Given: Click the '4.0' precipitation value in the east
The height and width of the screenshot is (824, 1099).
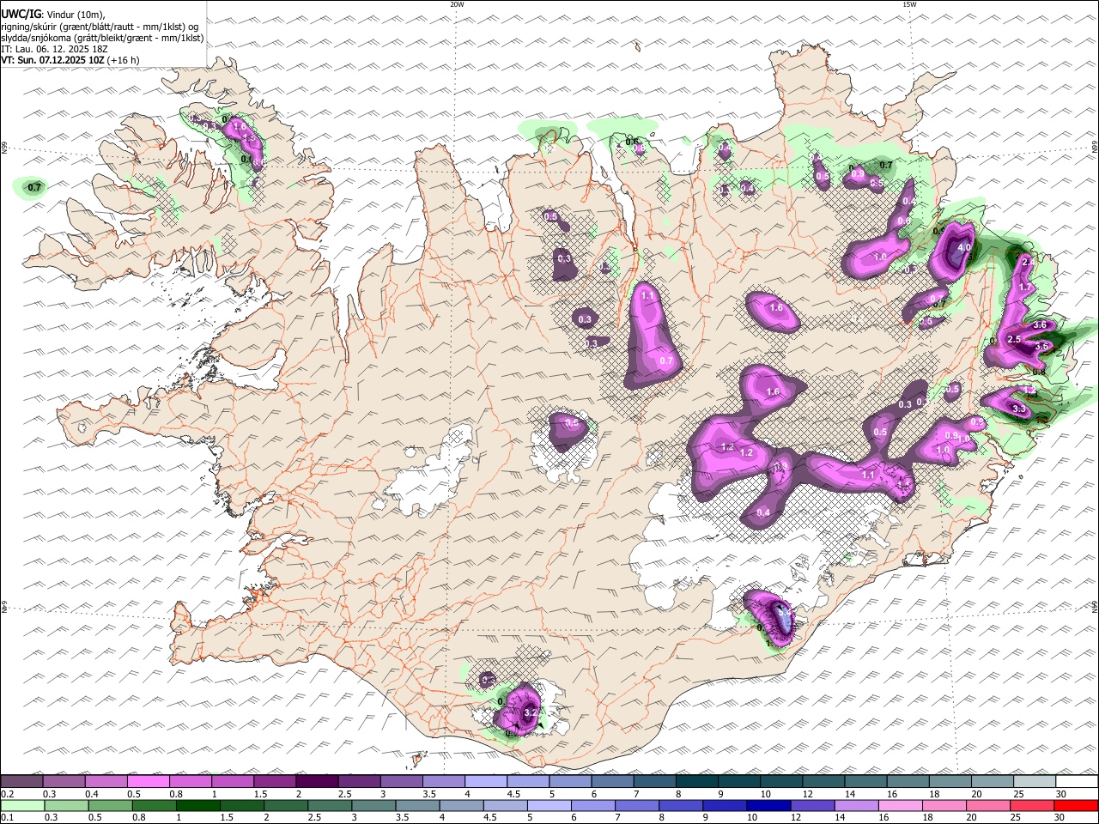Looking at the screenshot, I should click(x=963, y=247).
